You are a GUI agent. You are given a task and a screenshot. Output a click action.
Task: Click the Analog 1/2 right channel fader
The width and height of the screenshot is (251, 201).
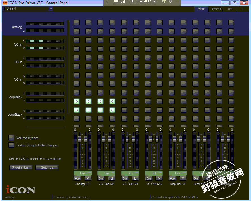coord(86,139)
